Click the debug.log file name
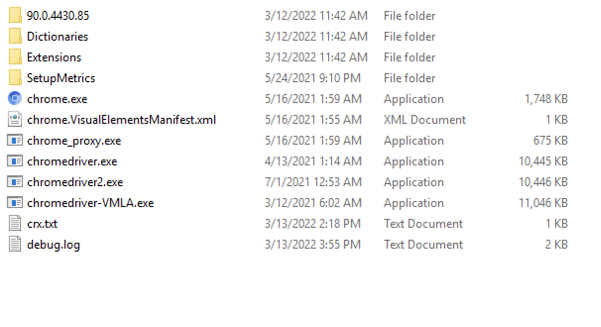 54,244
